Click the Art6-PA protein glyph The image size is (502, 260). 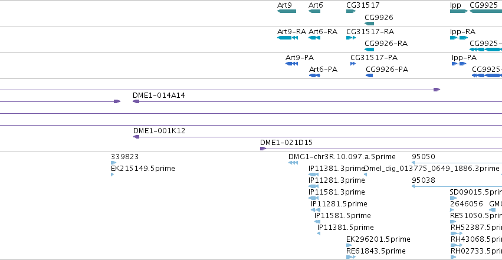point(314,75)
